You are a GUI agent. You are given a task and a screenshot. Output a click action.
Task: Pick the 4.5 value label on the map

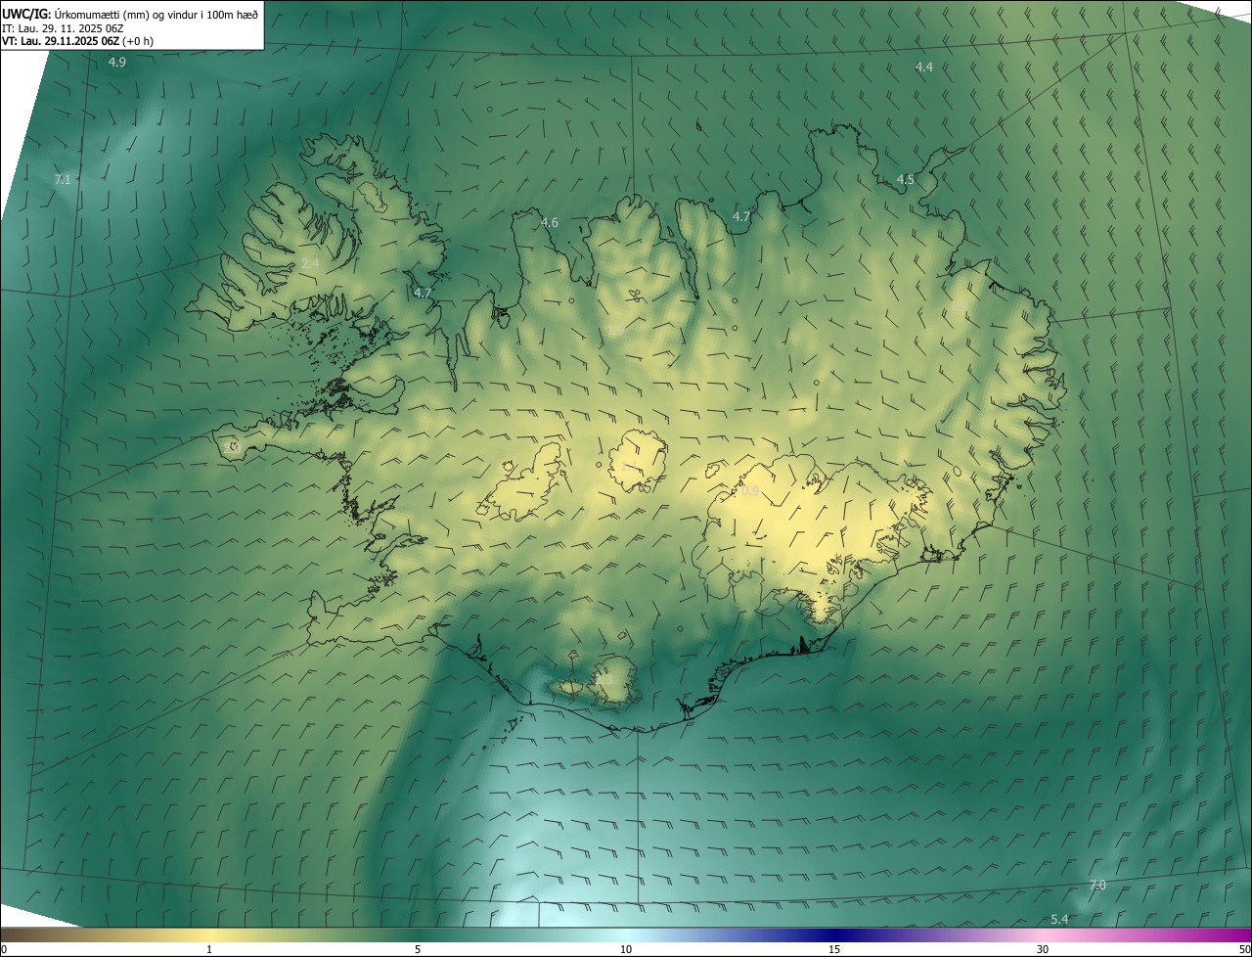(x=905, y=180)
